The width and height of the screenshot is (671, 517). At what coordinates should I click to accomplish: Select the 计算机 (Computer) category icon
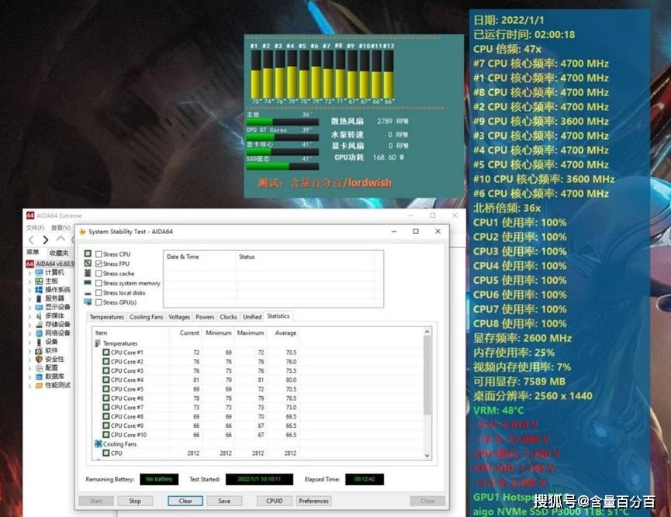point(38,272)
